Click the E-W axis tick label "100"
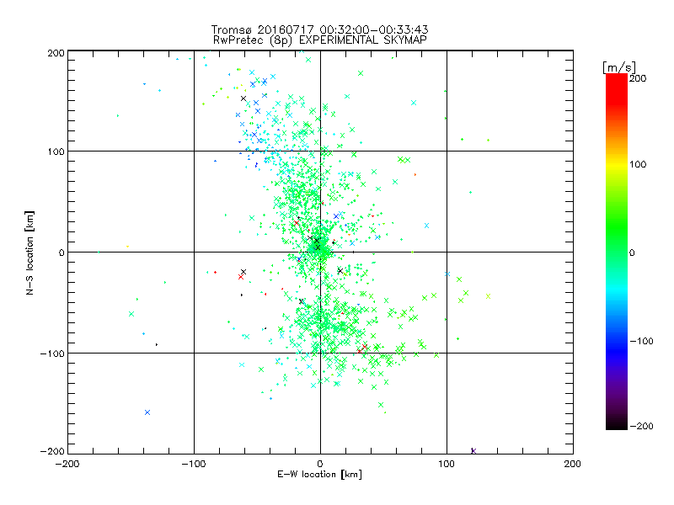The image size is (674, 505). click(447, 464)
